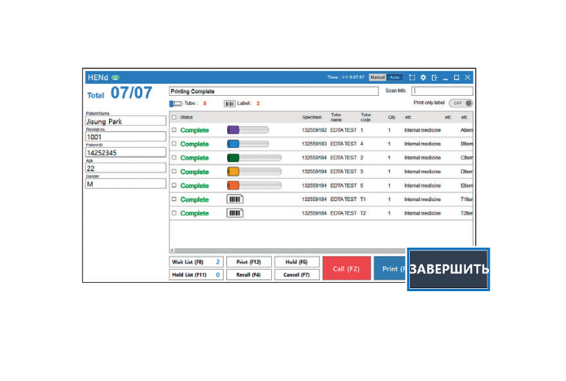This screenshot has width=566, height=381.
Task: Check the box for tube code 4 row
Action: (174, 144)
